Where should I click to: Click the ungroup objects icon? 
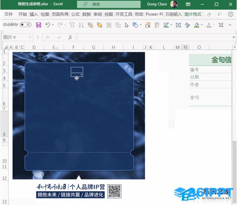(x=118, y=25)
